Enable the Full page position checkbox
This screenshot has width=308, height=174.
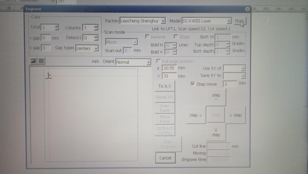click(x=159, y=61)
